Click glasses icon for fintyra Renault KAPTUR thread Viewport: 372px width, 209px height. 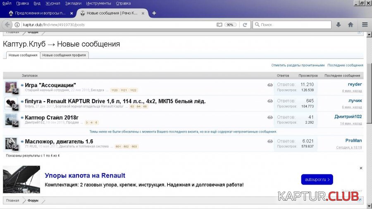[x=270, y=101]
